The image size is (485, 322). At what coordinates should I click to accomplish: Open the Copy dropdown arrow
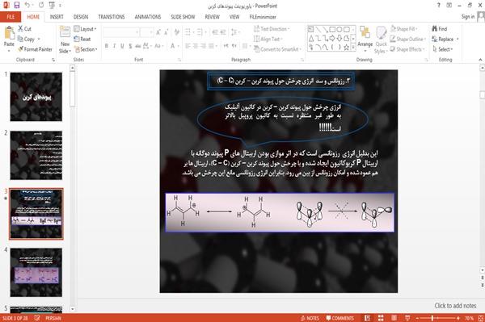[x=39, y=40]
